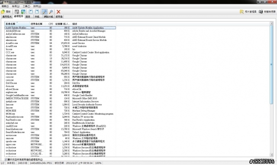Select the inetinfo.exe process row
The image size is (277, 165).
(60, 102)
